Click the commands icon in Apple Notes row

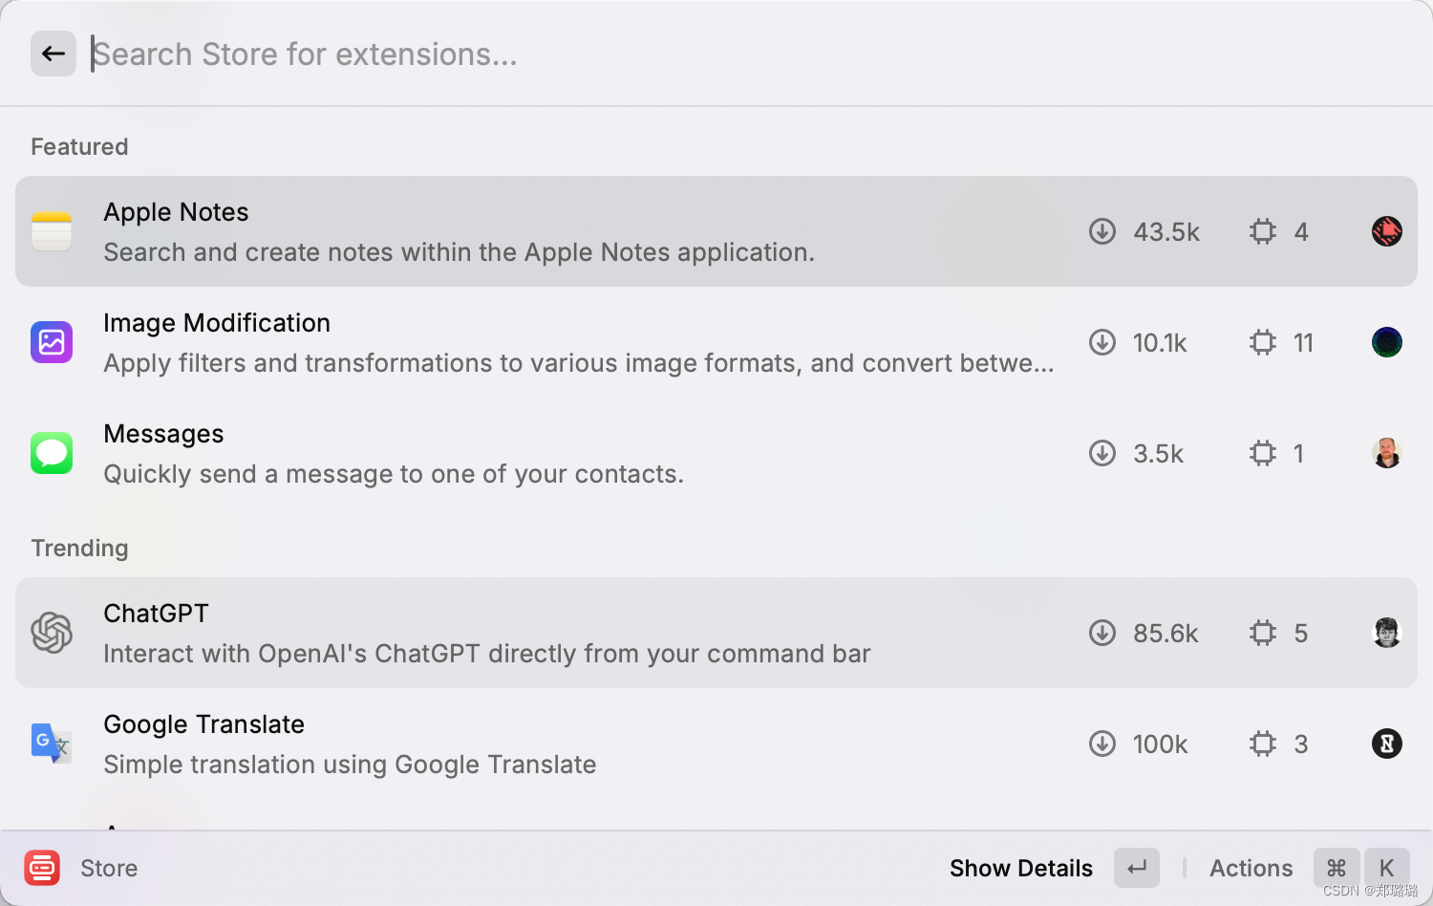coord(1263,231)
